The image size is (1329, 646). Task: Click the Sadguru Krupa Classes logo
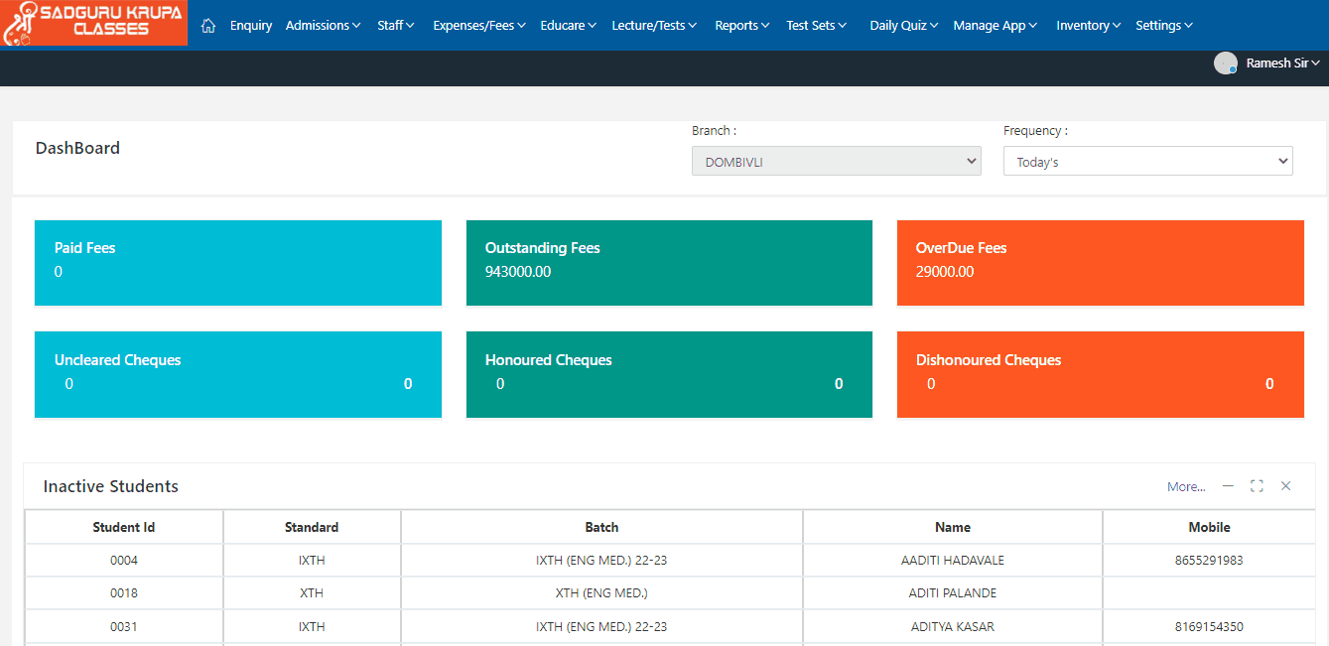coord(94,24)
